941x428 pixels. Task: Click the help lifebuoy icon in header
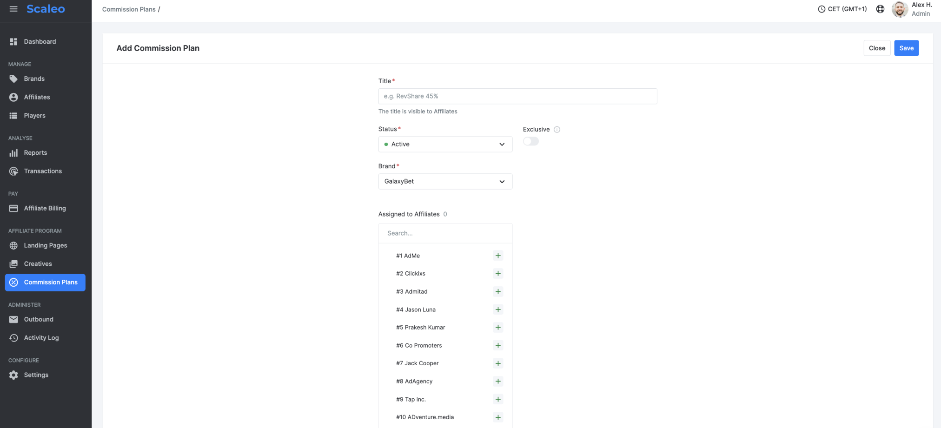pos(880,9)
